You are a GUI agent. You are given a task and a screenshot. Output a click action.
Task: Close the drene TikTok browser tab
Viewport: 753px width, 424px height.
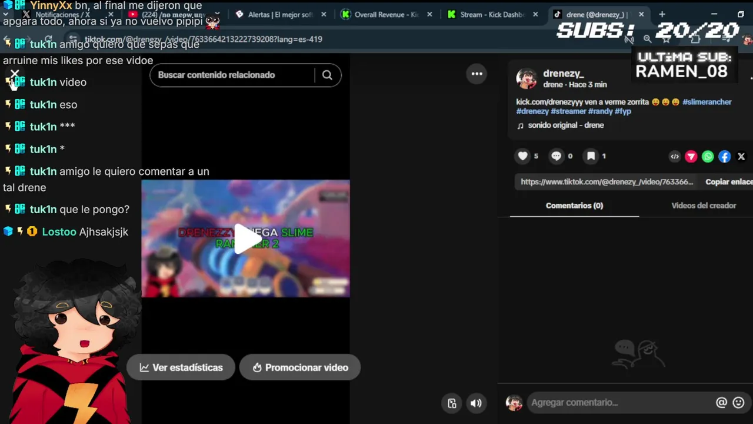pyautogui.click(x=641, y=15)
